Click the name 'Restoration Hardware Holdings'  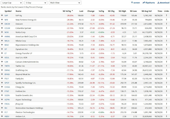point(29,108)
